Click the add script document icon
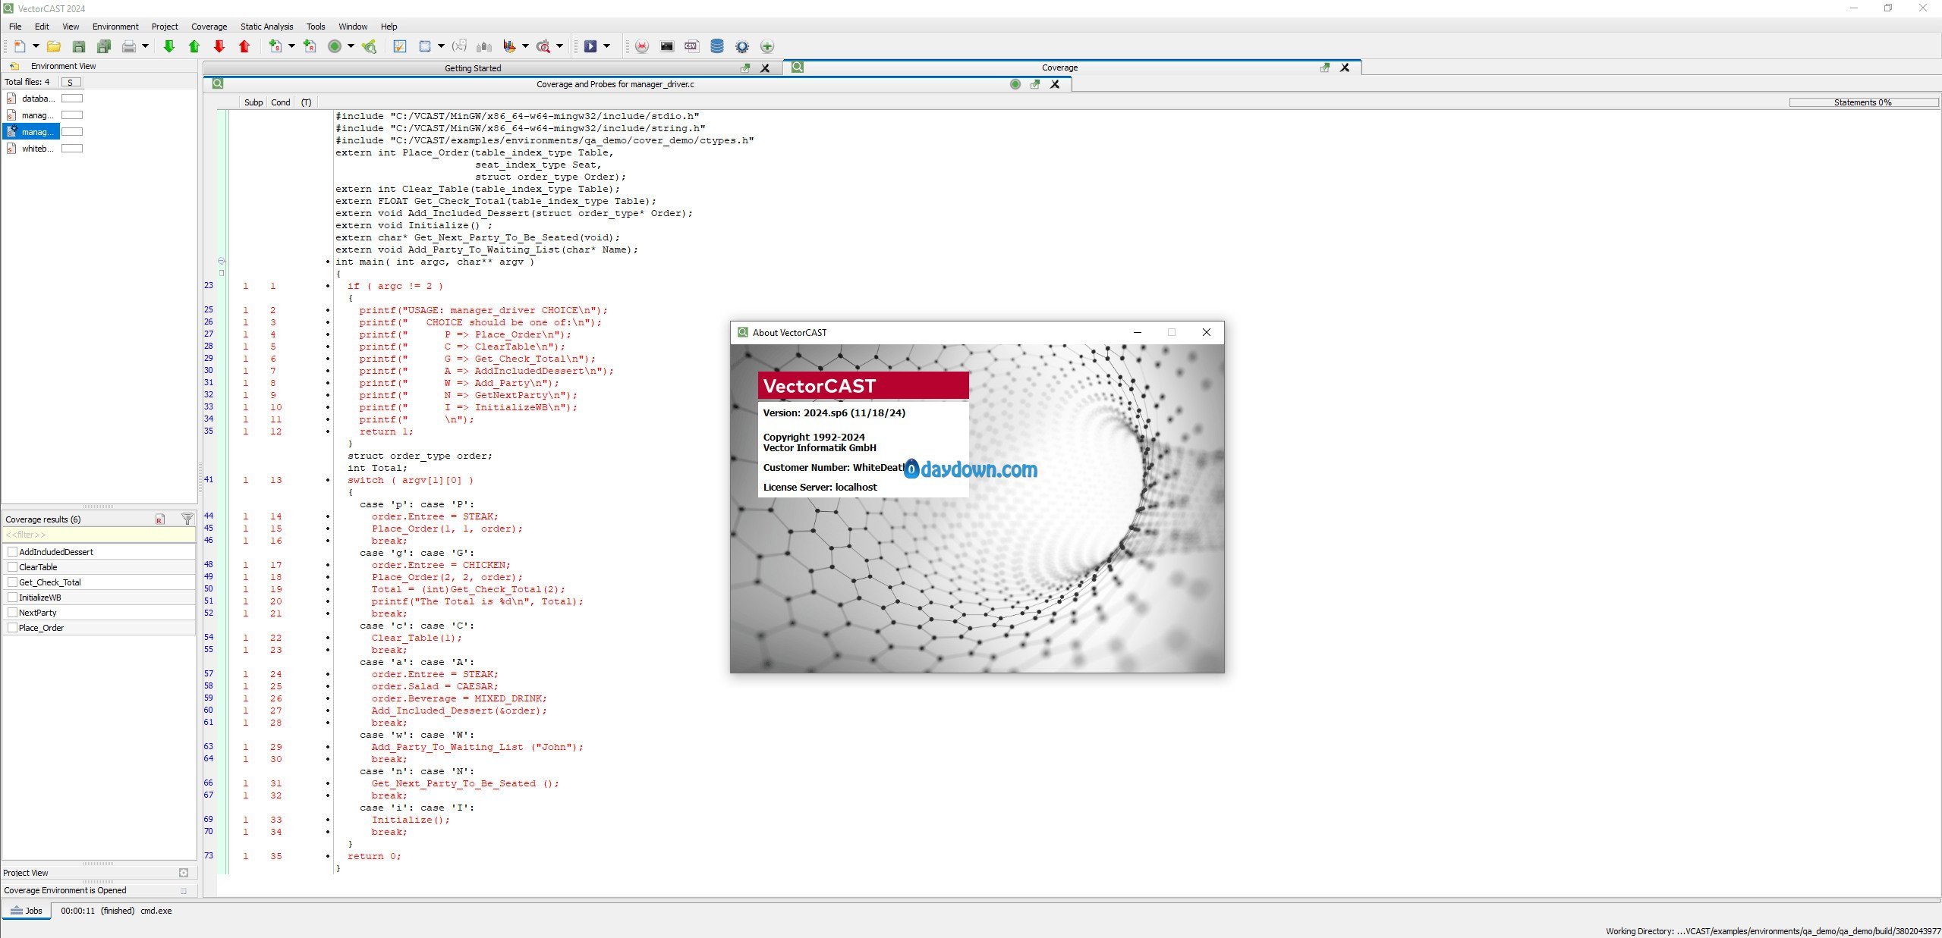1942x938 pixels. [x=275, y=46]
